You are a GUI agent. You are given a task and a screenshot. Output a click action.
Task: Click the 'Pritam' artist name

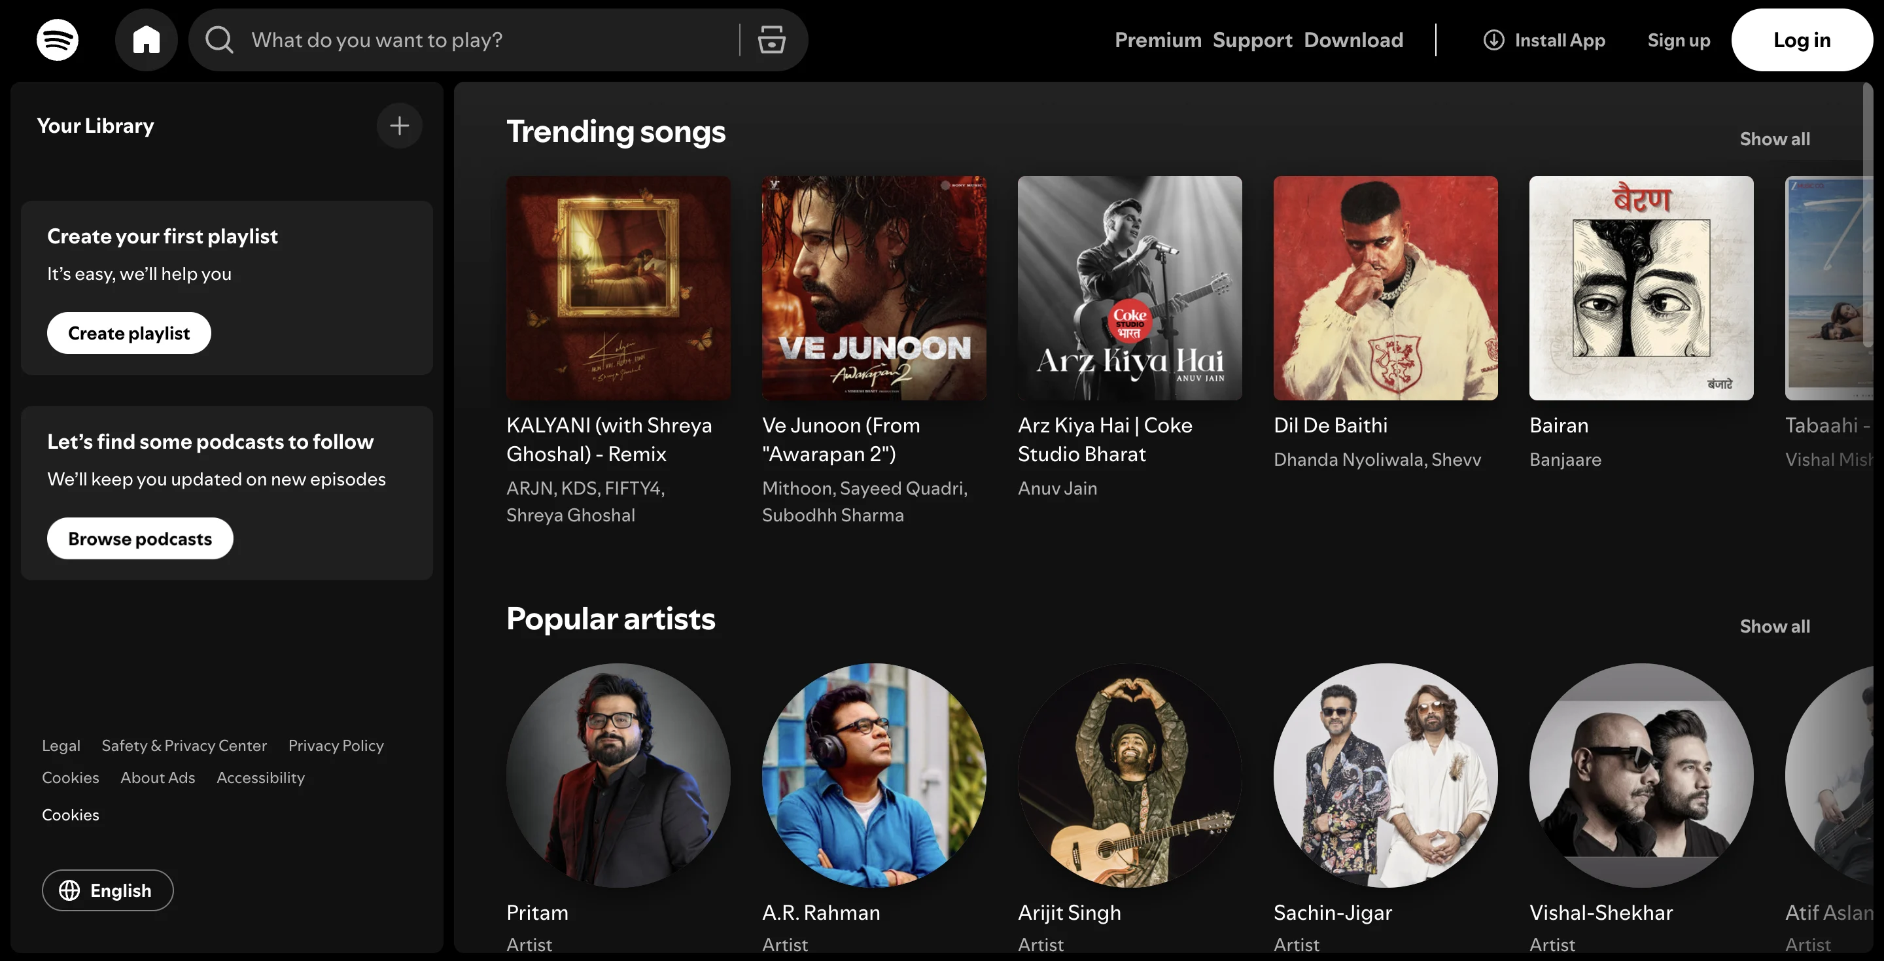537,913
